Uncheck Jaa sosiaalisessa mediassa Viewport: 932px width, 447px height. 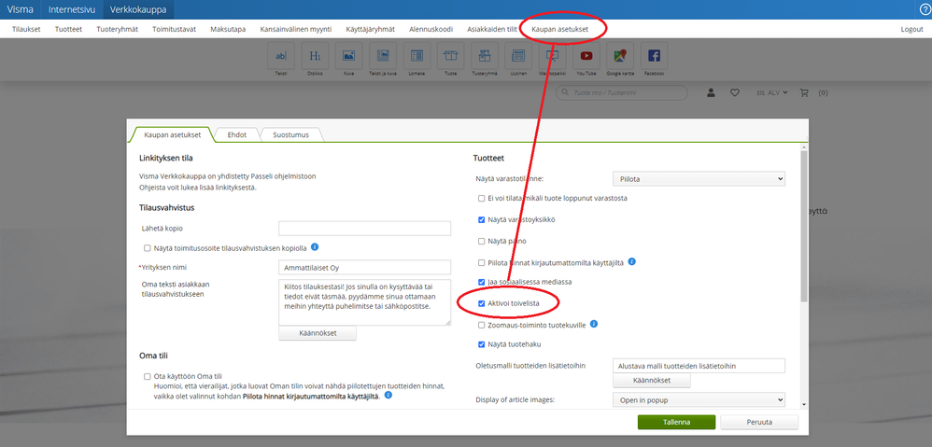482,282
